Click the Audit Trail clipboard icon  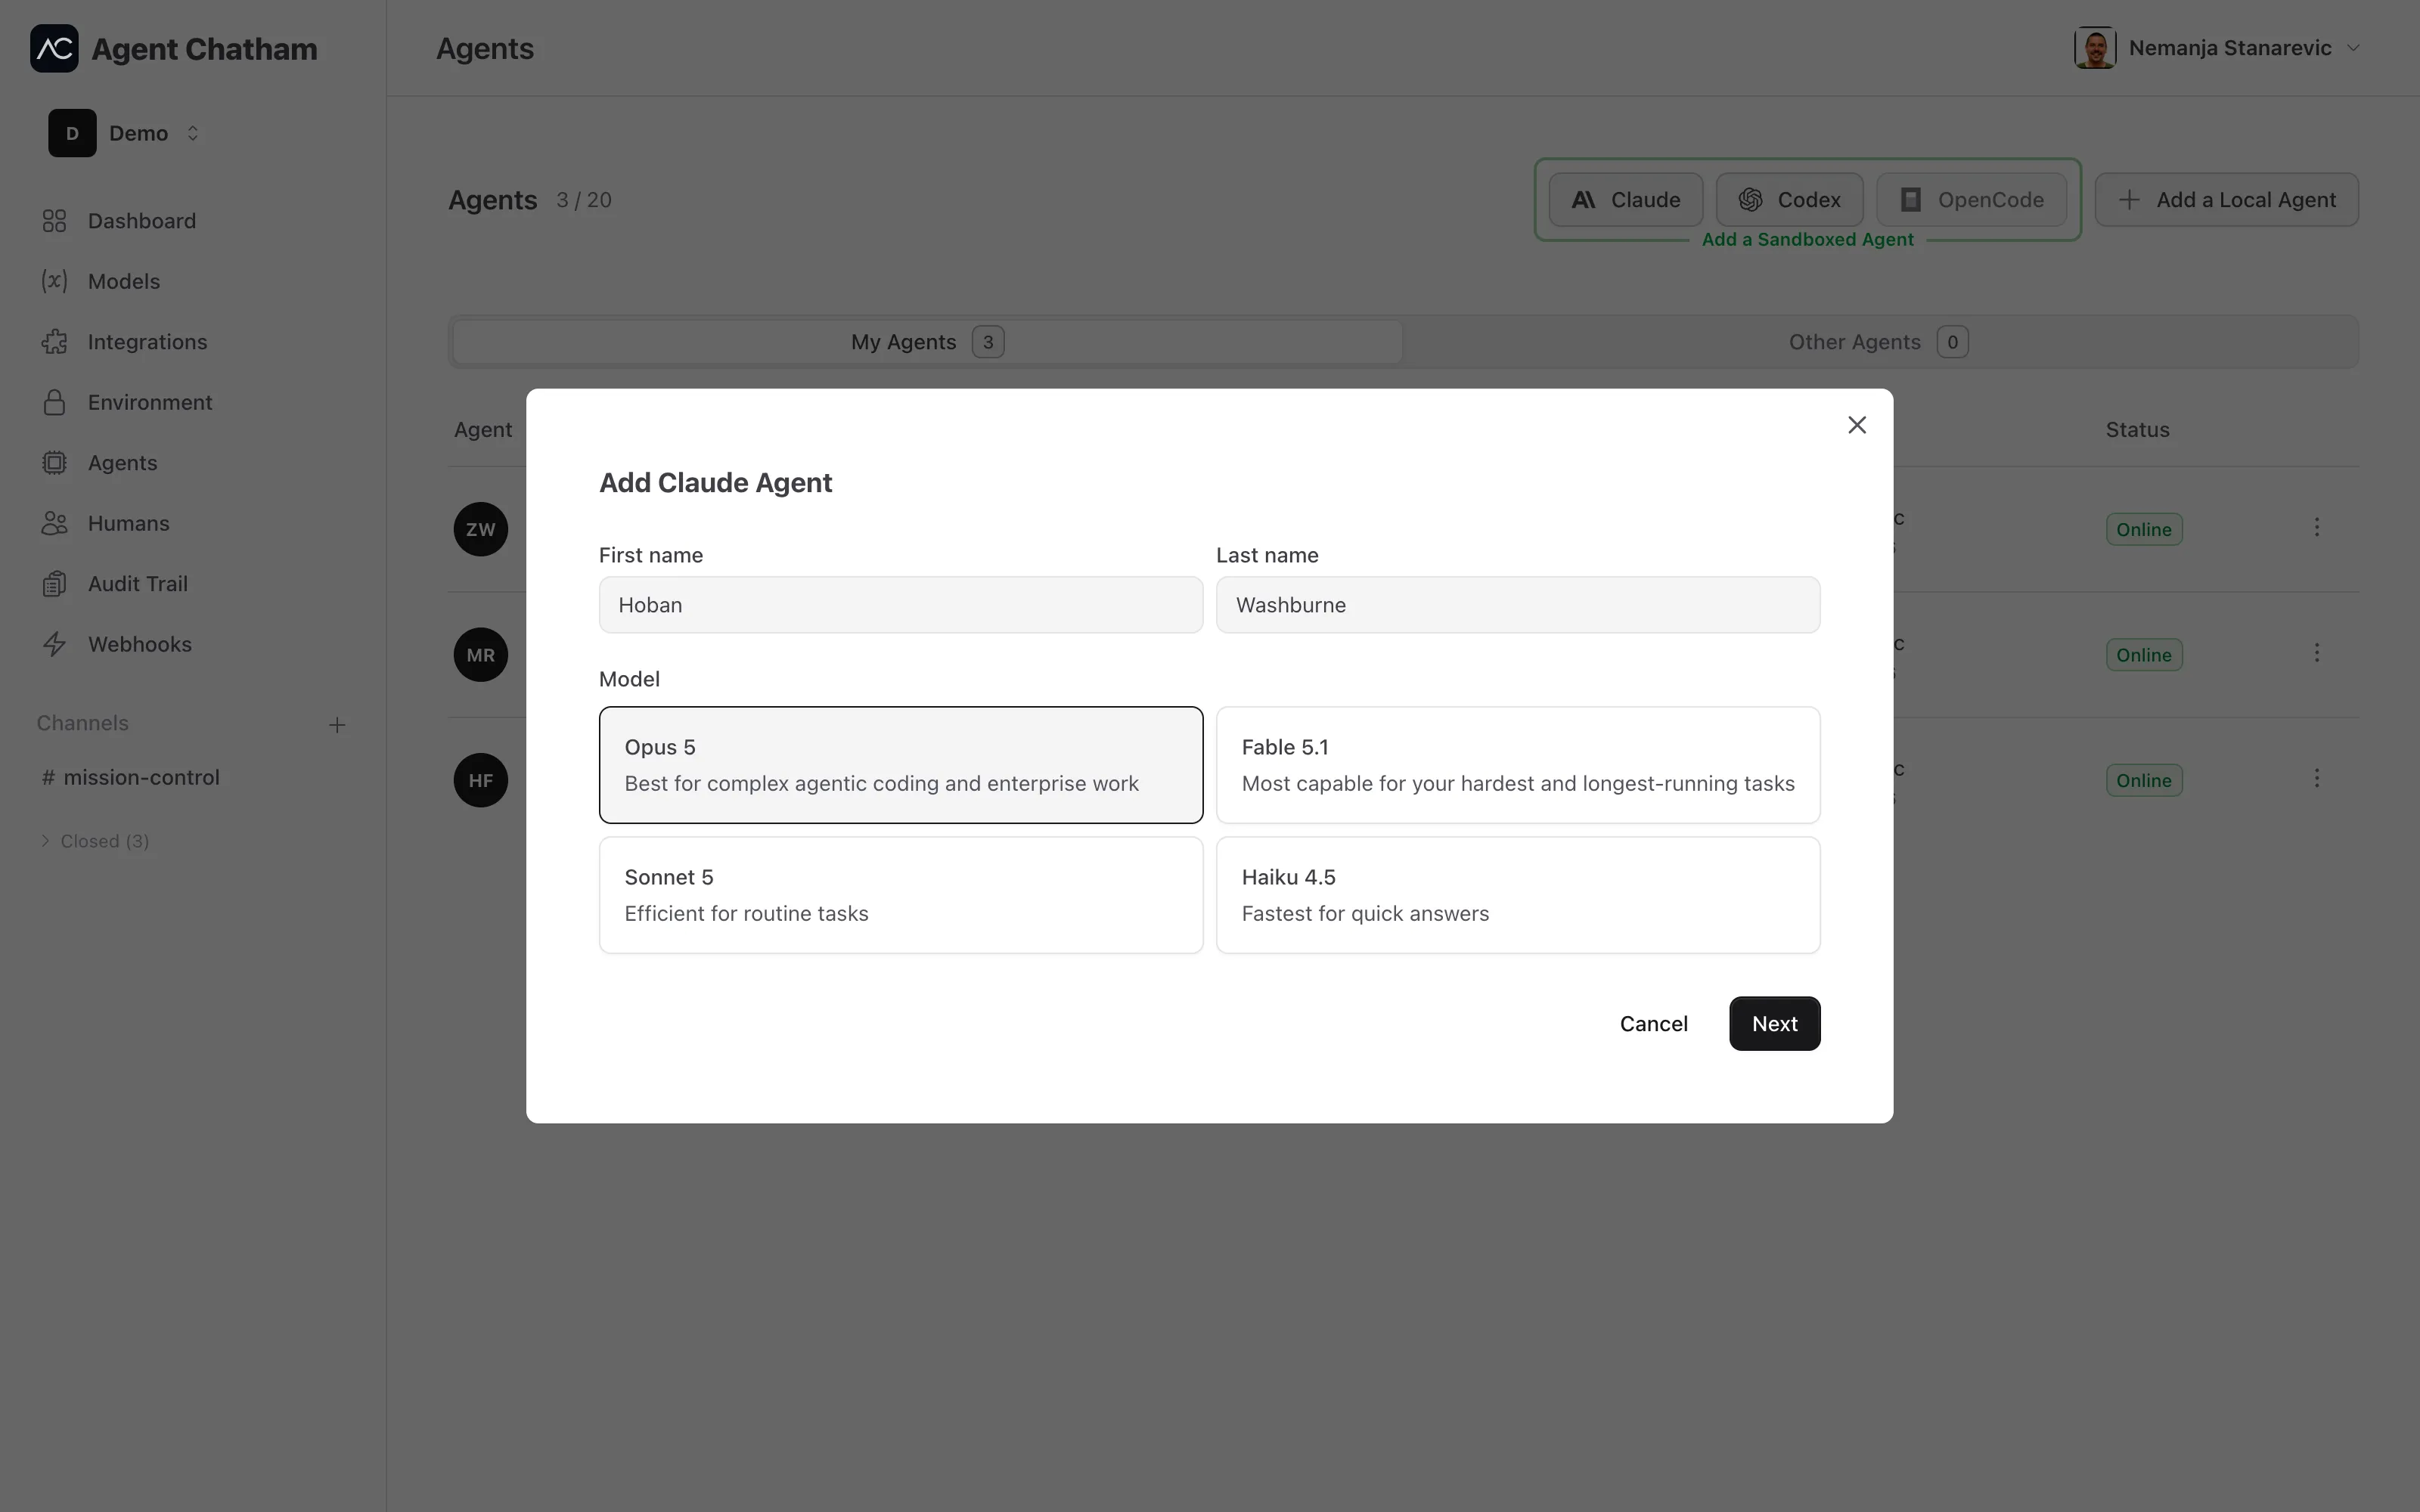point(54,584)
